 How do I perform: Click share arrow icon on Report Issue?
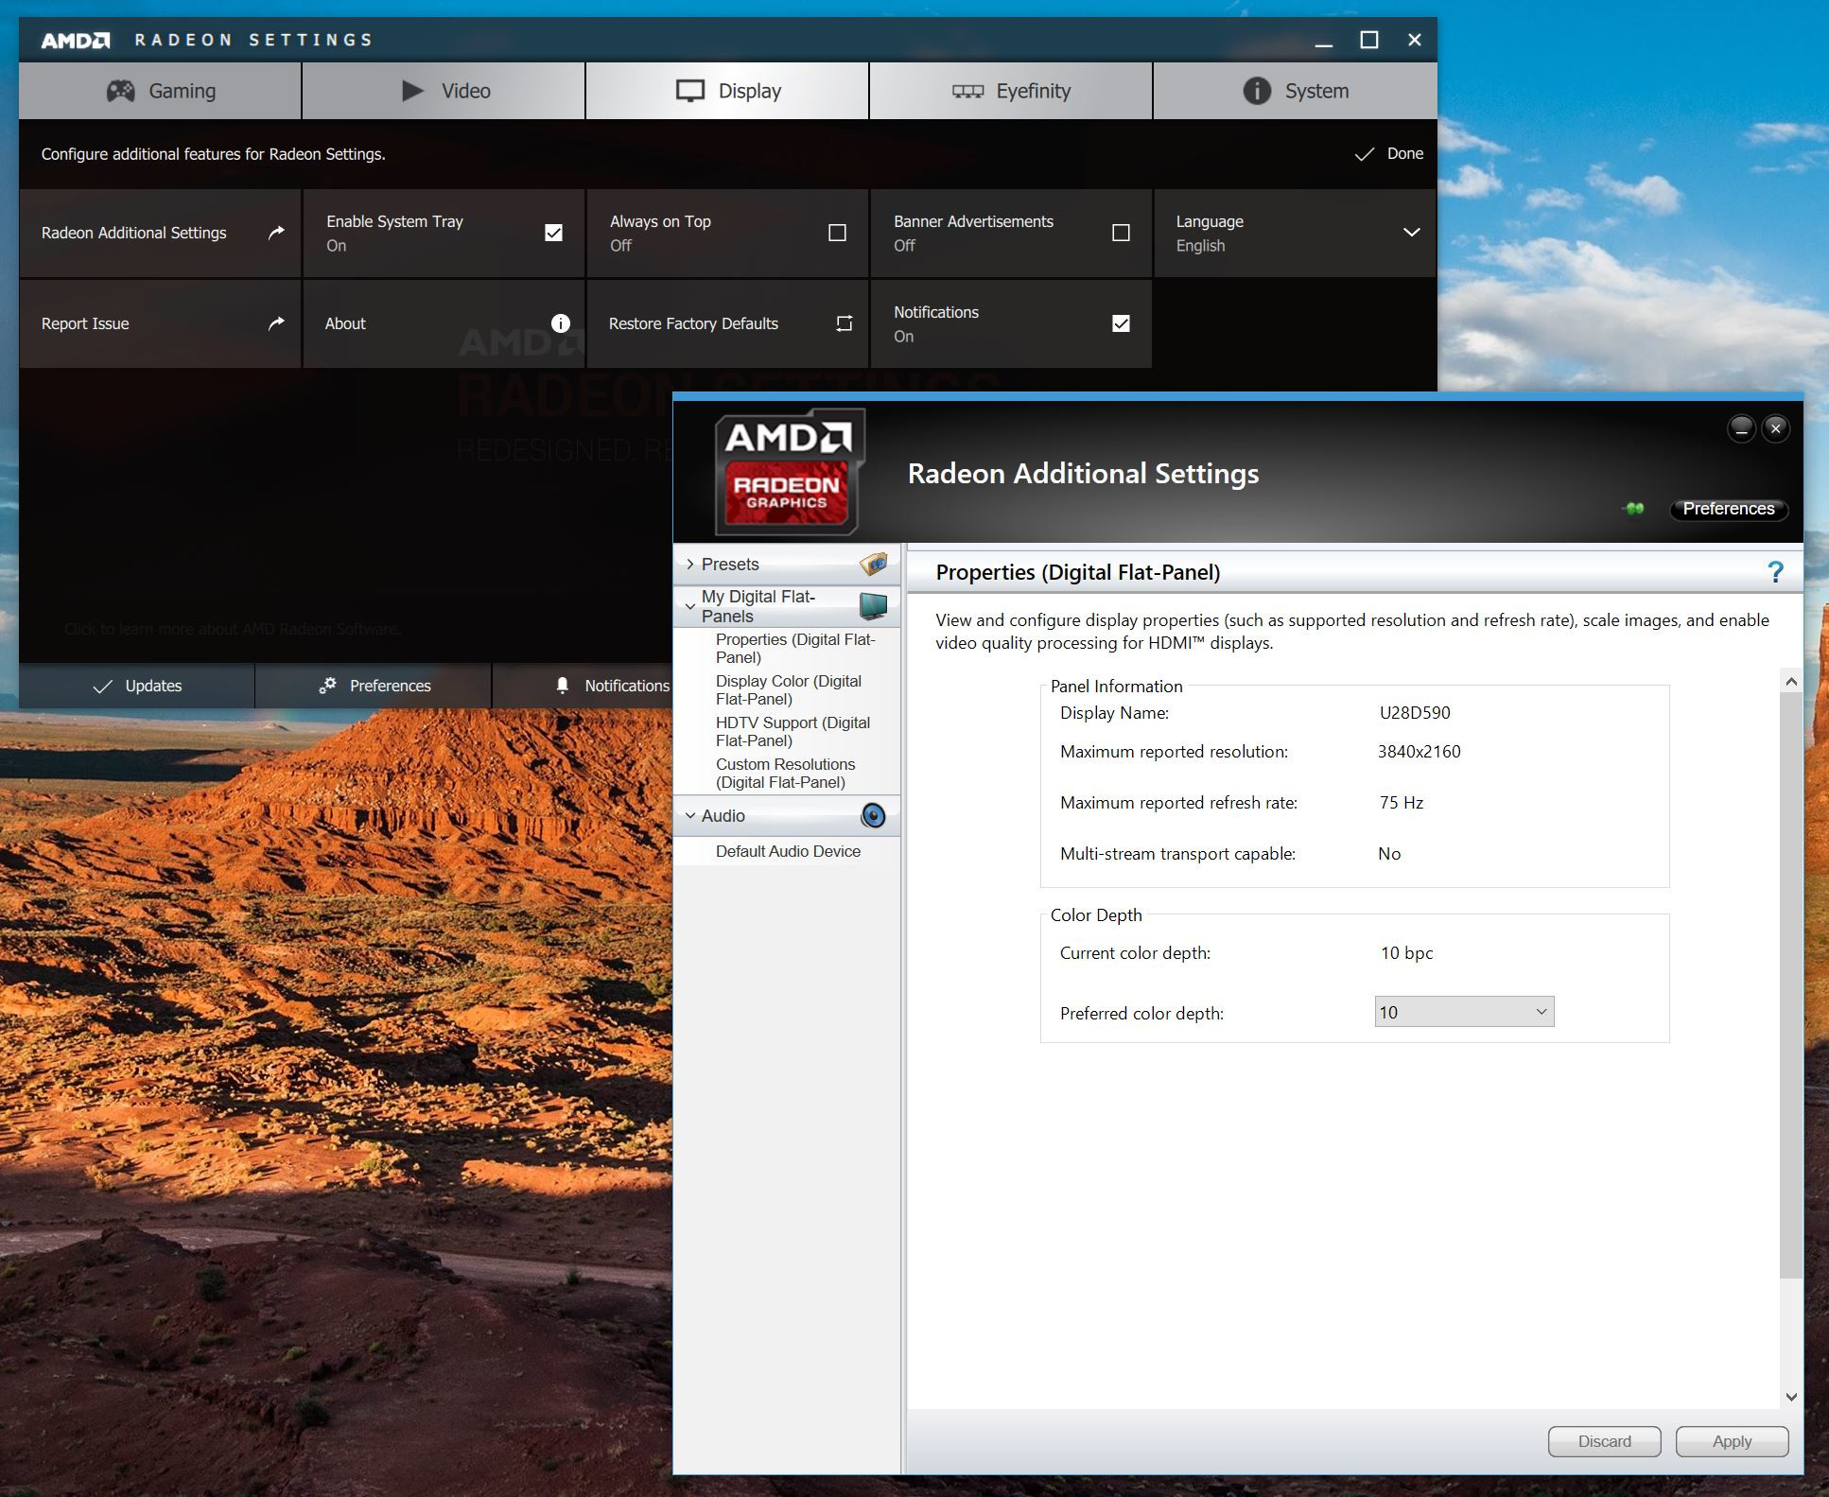pyautogui.click(x=276, y=322)
